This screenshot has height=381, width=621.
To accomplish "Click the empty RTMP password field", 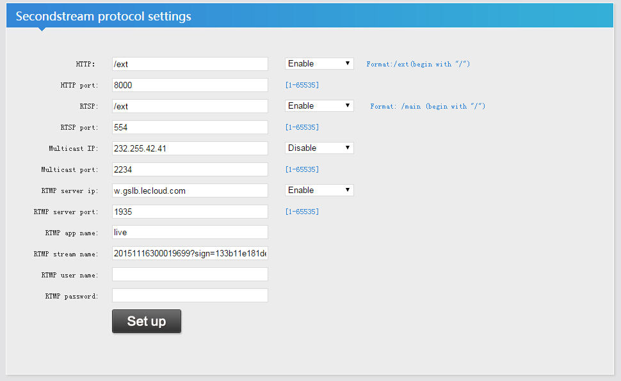I will (x=190, y=295).
